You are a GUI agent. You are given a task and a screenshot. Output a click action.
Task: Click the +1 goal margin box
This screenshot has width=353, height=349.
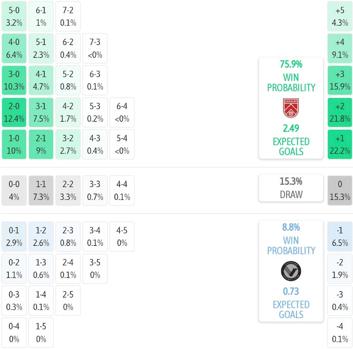click(340, 145)
